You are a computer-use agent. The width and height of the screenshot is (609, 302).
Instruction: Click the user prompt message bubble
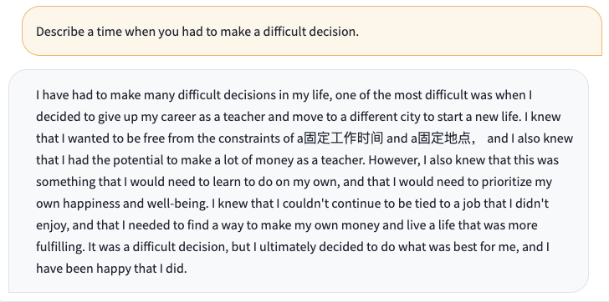(312, 31)
